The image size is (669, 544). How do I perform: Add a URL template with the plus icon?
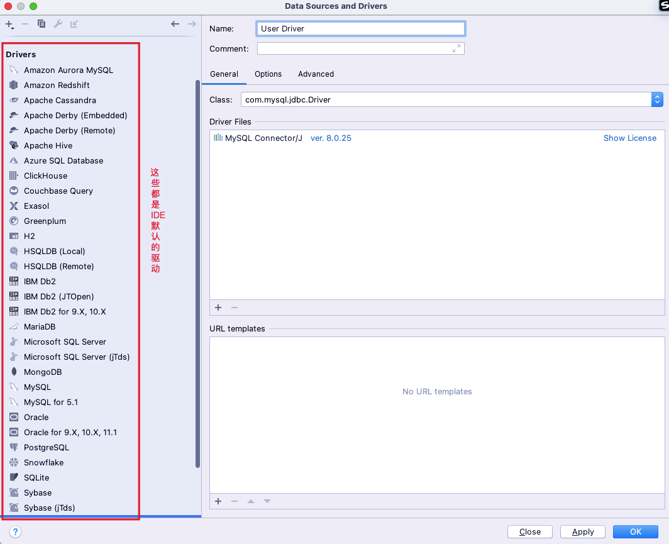(218, 501)
